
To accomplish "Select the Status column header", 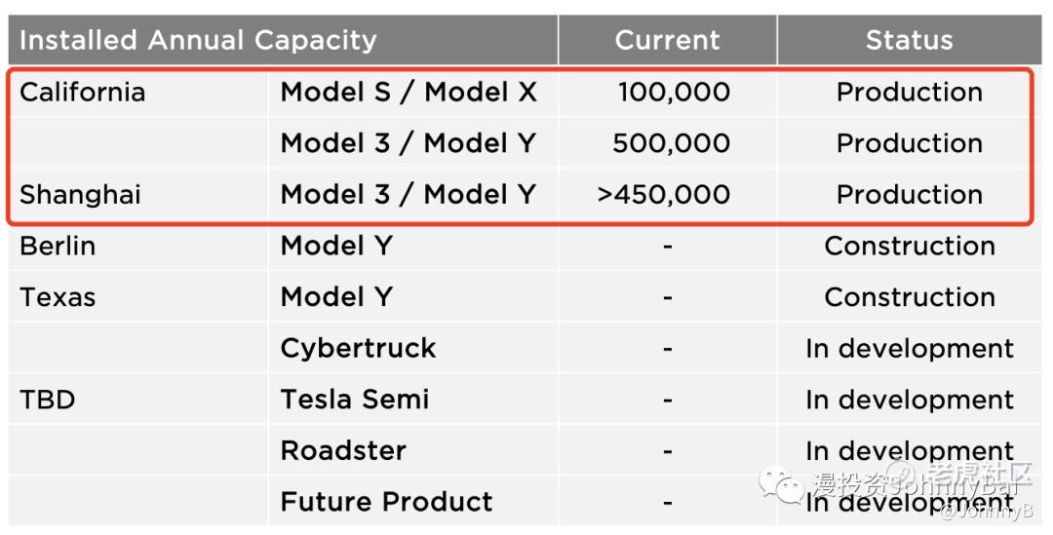I will (910, 40).
